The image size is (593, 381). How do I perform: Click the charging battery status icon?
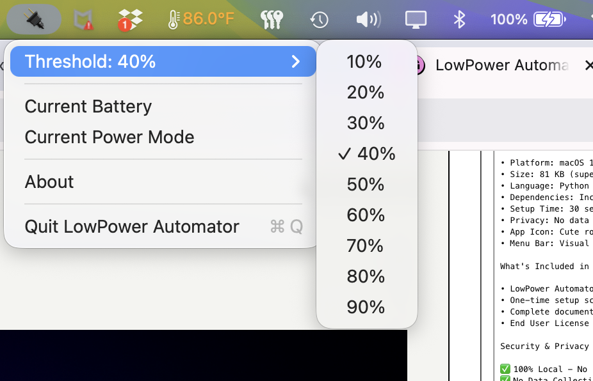point(548,19)
